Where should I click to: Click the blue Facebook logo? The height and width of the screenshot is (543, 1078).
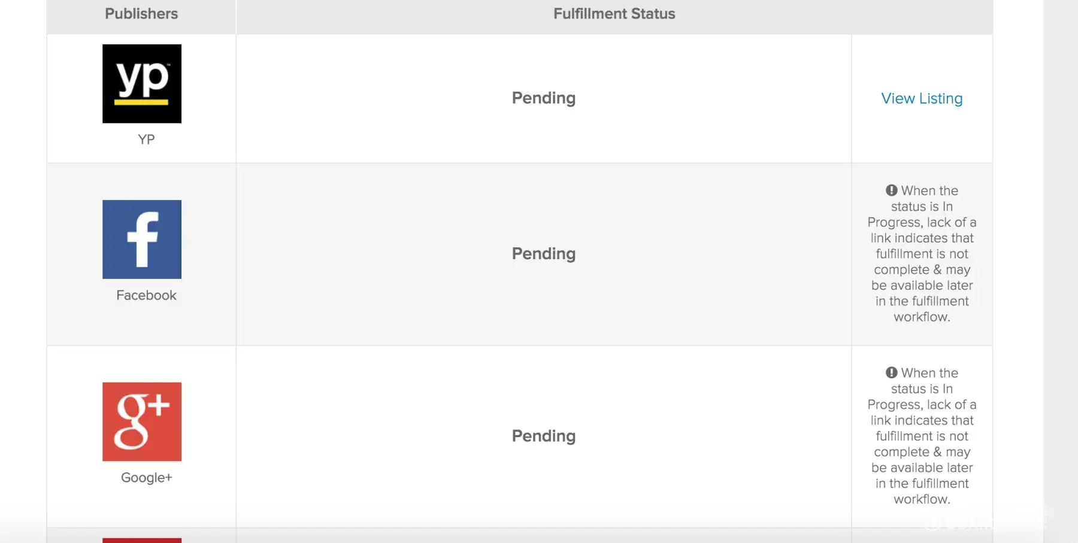click(x=142, y=239)
